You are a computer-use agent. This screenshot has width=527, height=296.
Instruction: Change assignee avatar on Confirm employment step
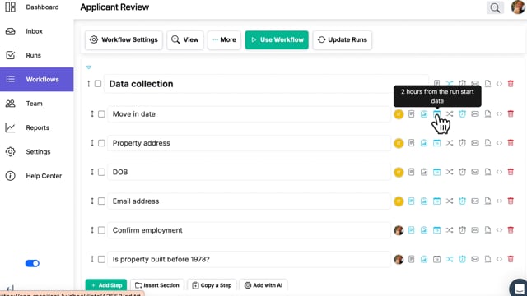coord(399,230)
